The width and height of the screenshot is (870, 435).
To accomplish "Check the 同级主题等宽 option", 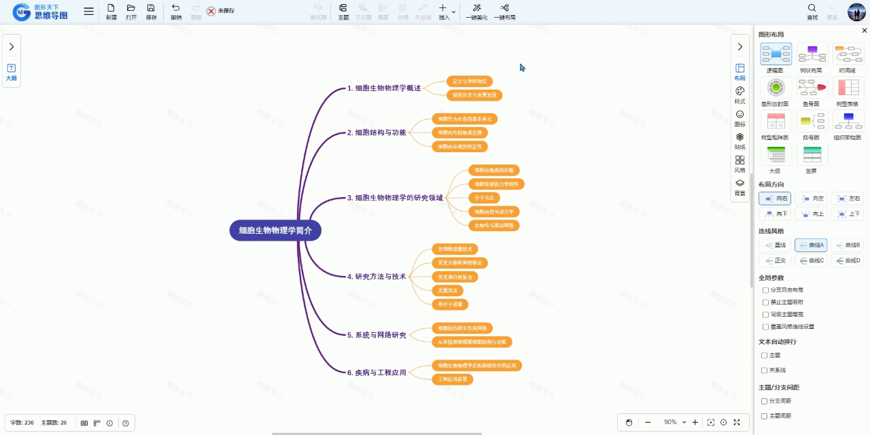I will point(765,315).
